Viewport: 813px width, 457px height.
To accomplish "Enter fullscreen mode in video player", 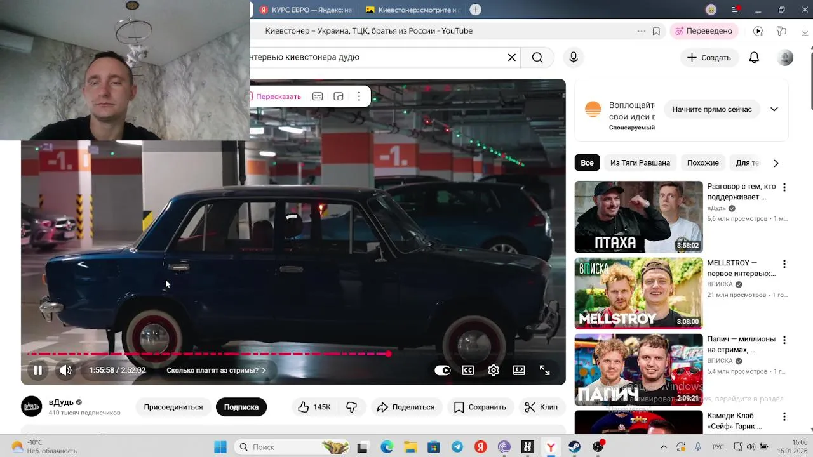I will coord(545,370).
